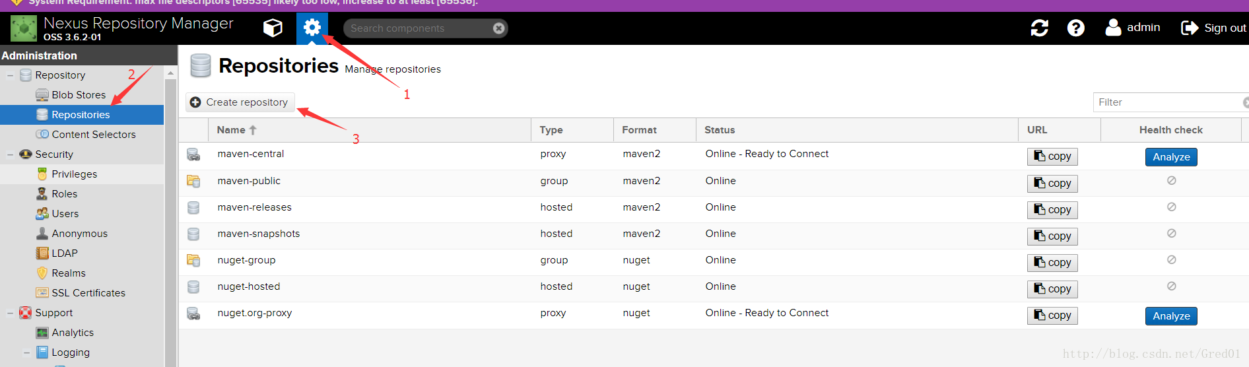Copy URL of nuget-hosted
Screen dimensions: 1249x367
(x=1052, y=289)
